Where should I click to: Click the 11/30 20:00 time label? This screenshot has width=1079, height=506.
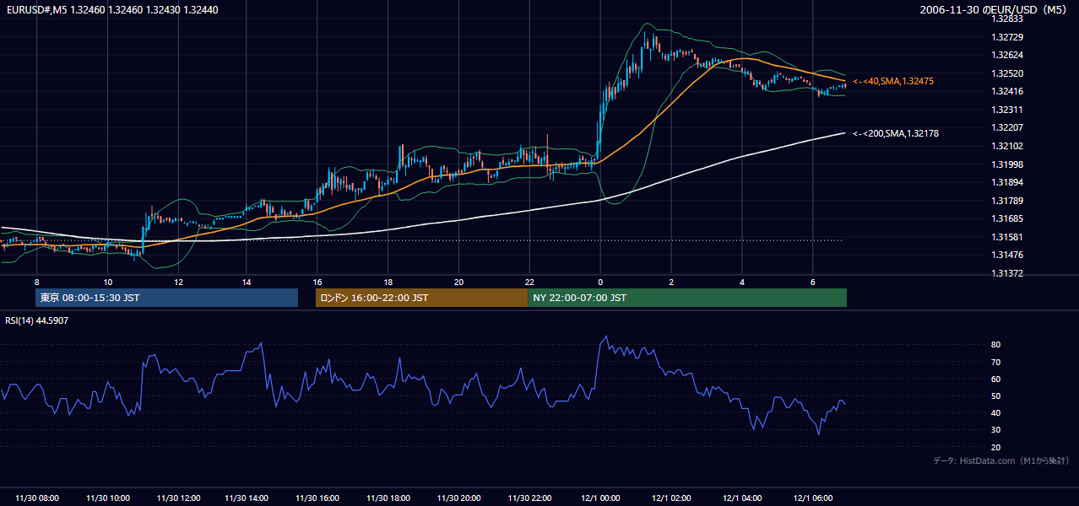459,498
